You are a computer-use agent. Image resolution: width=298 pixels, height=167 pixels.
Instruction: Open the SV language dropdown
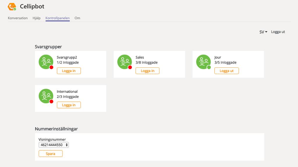click(263, 32)
